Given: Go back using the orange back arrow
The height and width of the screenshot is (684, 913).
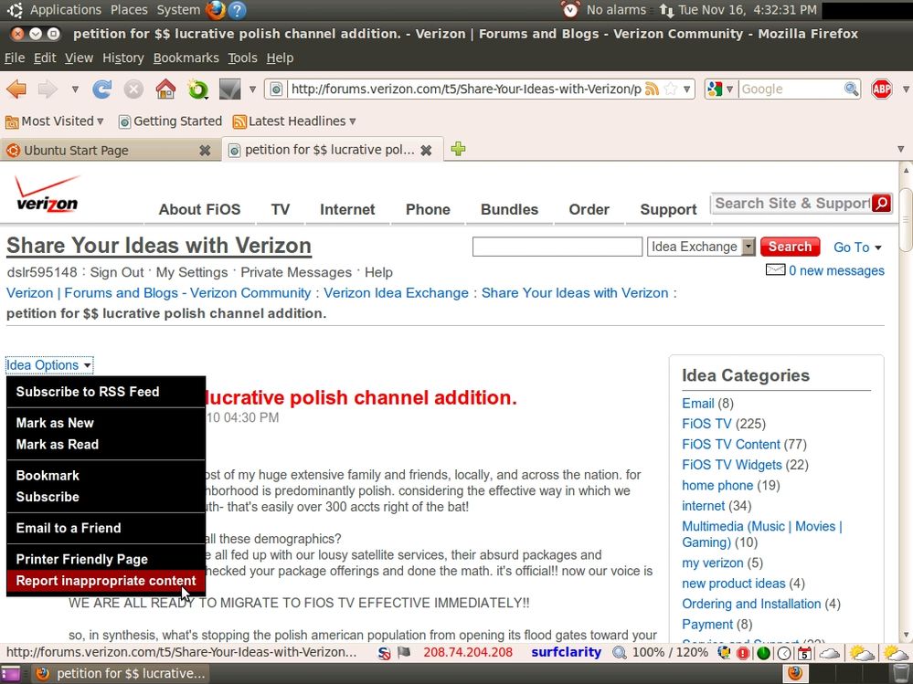Looking at the screenshot, I should (16, 89).
